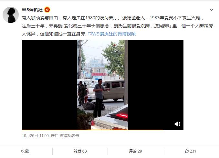Click the black left letterbox of video
Image resolution: width=219 pixels, height=158 pixels.
point(49,85)
